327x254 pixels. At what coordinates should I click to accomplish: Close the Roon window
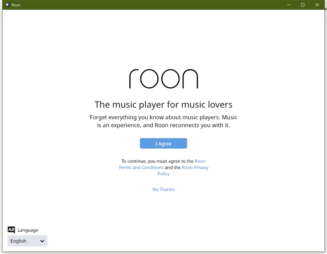317,5
